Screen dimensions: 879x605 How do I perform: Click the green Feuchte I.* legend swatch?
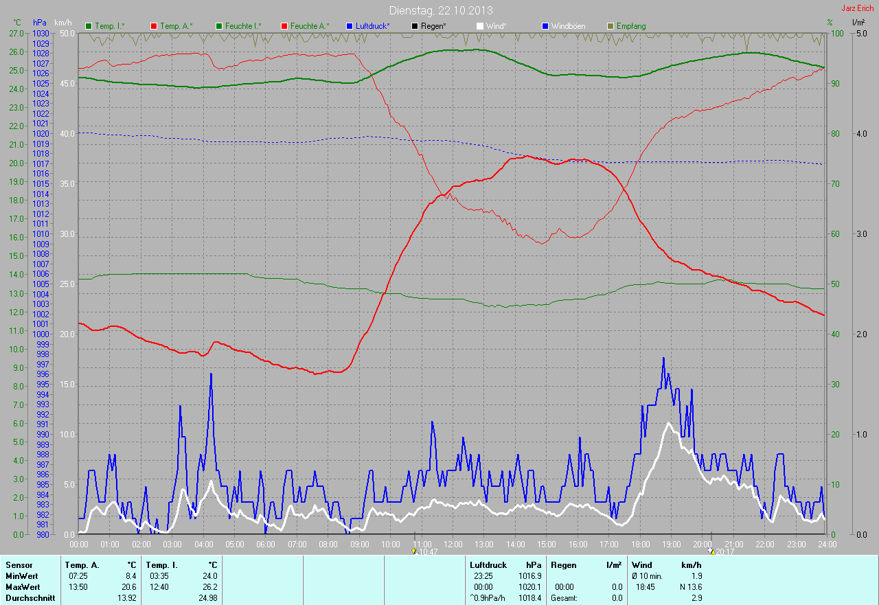[218, 26]
